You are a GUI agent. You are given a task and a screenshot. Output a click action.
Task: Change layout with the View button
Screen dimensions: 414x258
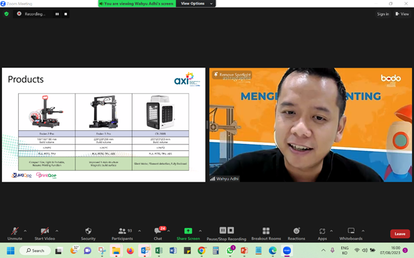(402, 13)
